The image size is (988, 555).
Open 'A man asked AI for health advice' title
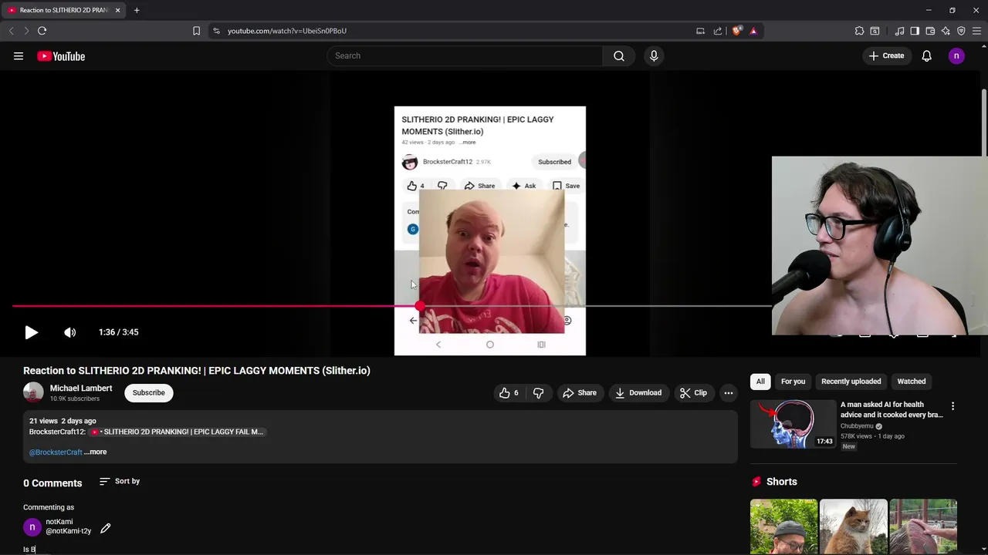(x=892, y=409)
